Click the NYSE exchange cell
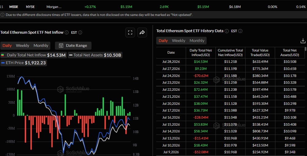 click(30, 7)
